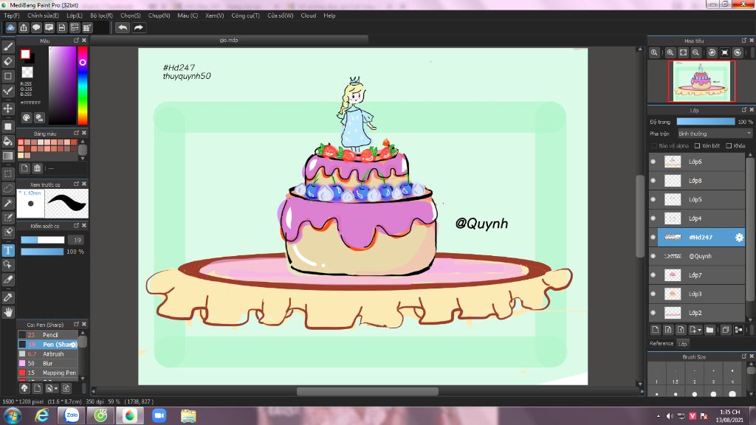Click the Redo arrow
Image resolution: width=756 pixels, height=425 pixels.
[x=138, y=27]
